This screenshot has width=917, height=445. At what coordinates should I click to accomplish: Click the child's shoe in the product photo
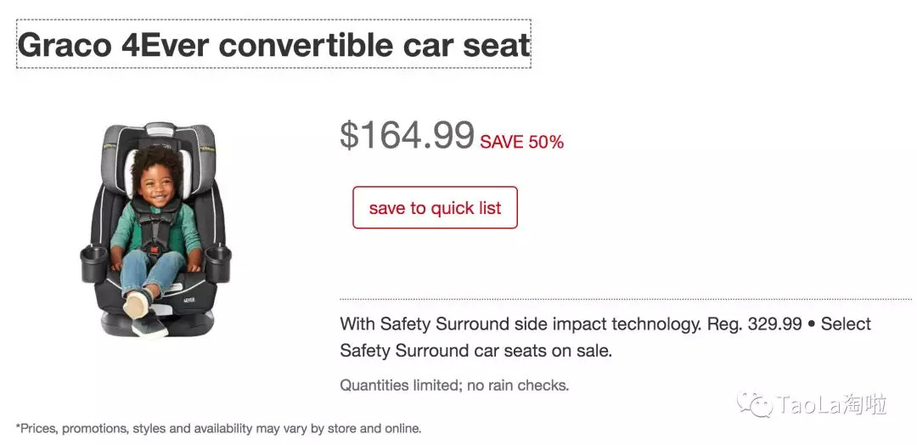(x=137, y=304)
